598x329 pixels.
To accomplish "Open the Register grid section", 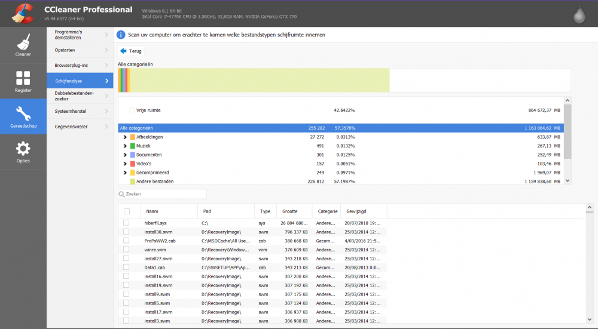I will click(23, 81).
